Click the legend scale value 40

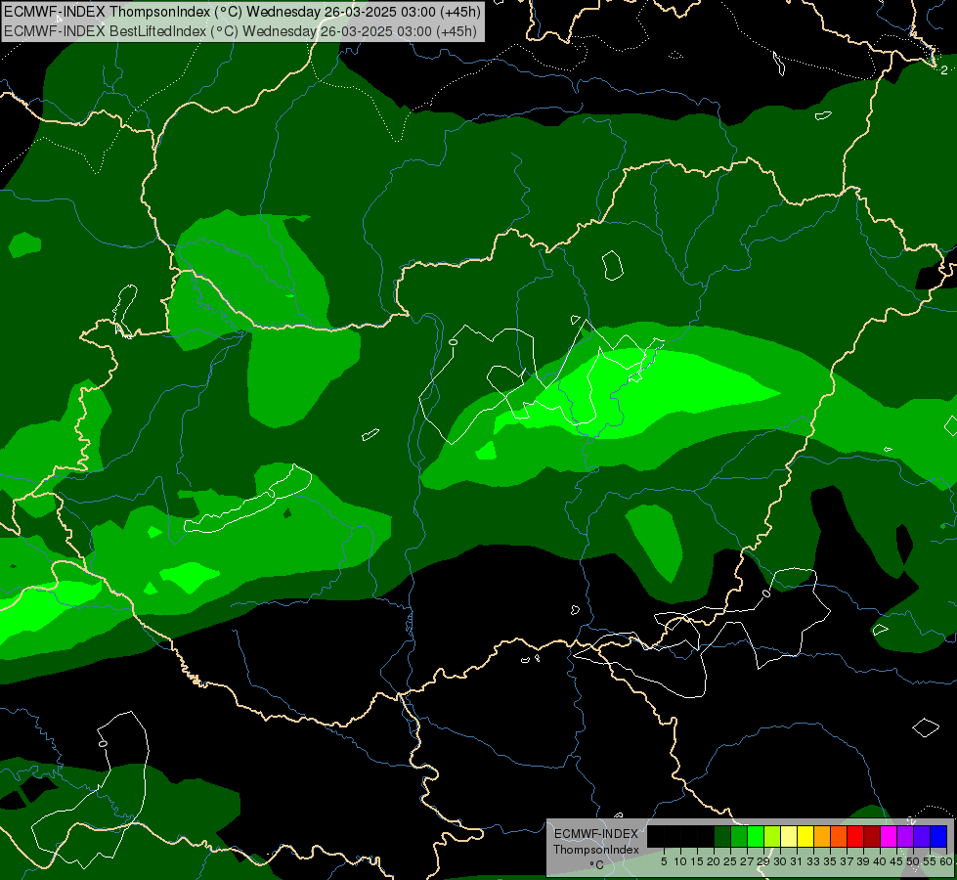[x=880, y=861]
